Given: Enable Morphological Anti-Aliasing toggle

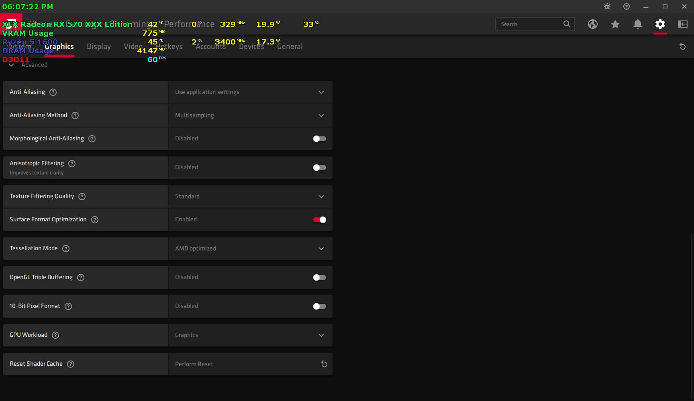Looking at the screenshot, I should [x=319, y=139].
